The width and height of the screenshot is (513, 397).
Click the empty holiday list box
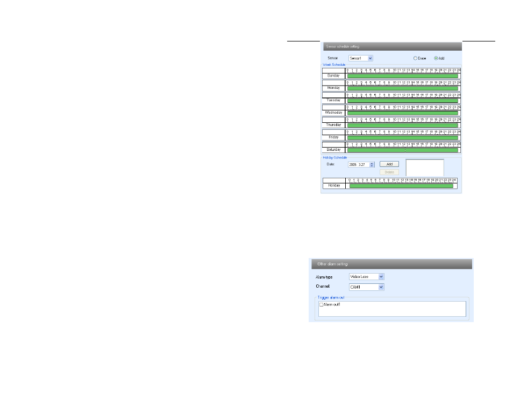tap(425, 168)
